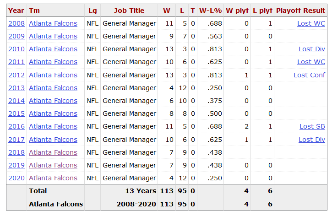View the Lost Conf playoff result

309,75
